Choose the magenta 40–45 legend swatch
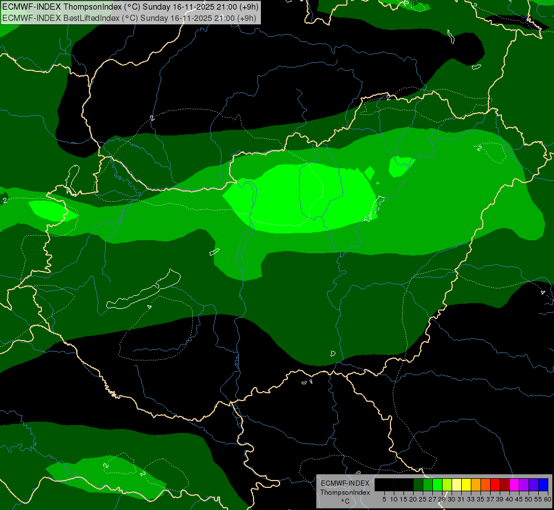The image size is (554, 510). pyautogui.click(x=514, y=485)
